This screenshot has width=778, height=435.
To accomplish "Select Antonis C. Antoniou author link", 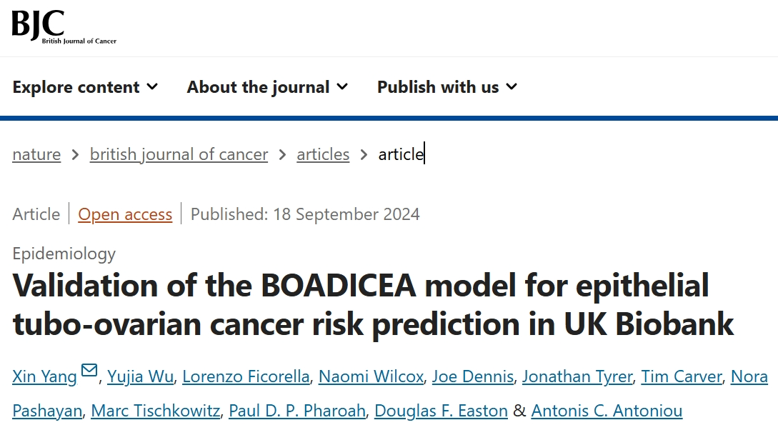I will pos(607,411).
